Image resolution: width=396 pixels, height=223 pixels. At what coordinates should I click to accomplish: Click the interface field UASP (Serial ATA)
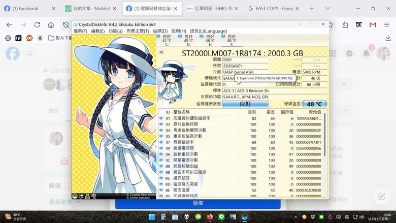pos(245,72)
